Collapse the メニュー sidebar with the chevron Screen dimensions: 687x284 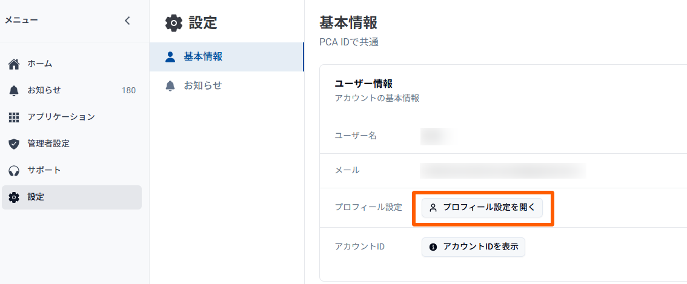[x=127, y=21]
